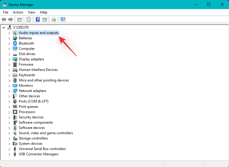The width and height of the screenshot is (229, 167).
Task: Select the Monitors label
Action: click(26, 86)
